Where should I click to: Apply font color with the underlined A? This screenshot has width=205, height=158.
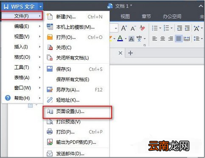pyautogui.click(x=120, y=38)
